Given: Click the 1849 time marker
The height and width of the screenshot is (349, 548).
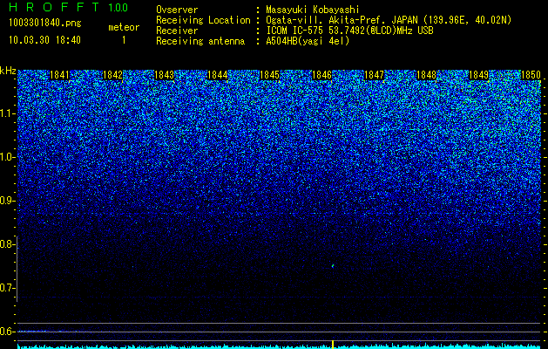Looking at the screenshot, I should [478, 75].
